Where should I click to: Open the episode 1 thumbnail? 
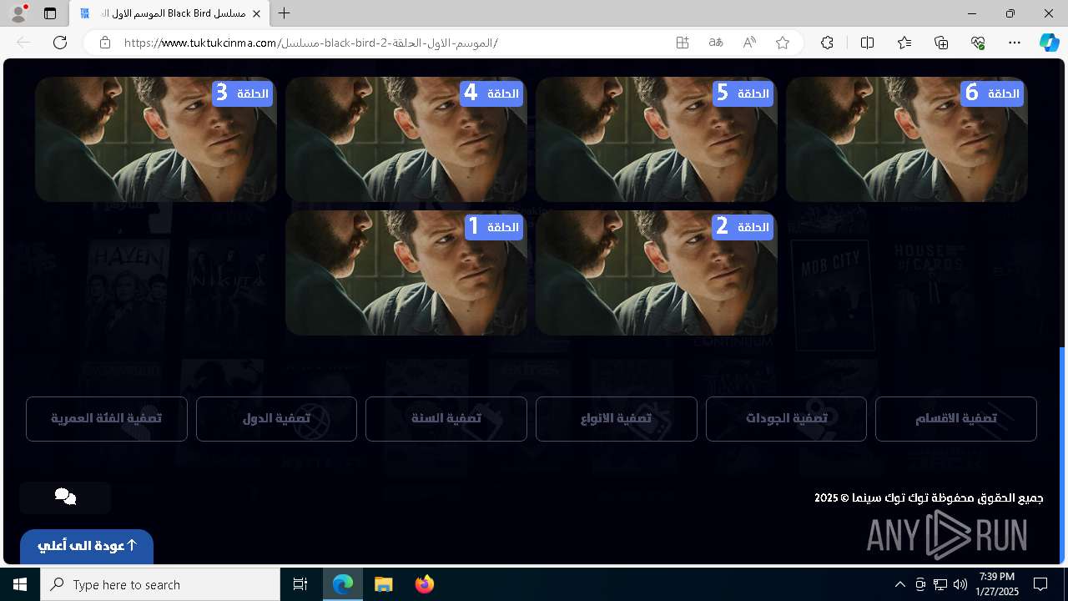[406, 273]
